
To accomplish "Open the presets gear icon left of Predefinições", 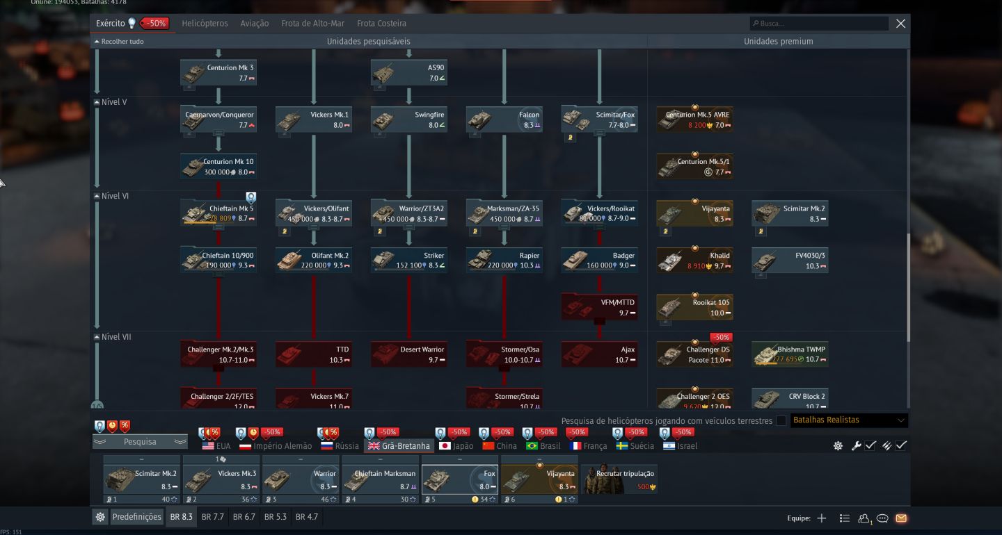I will (100, 517).
